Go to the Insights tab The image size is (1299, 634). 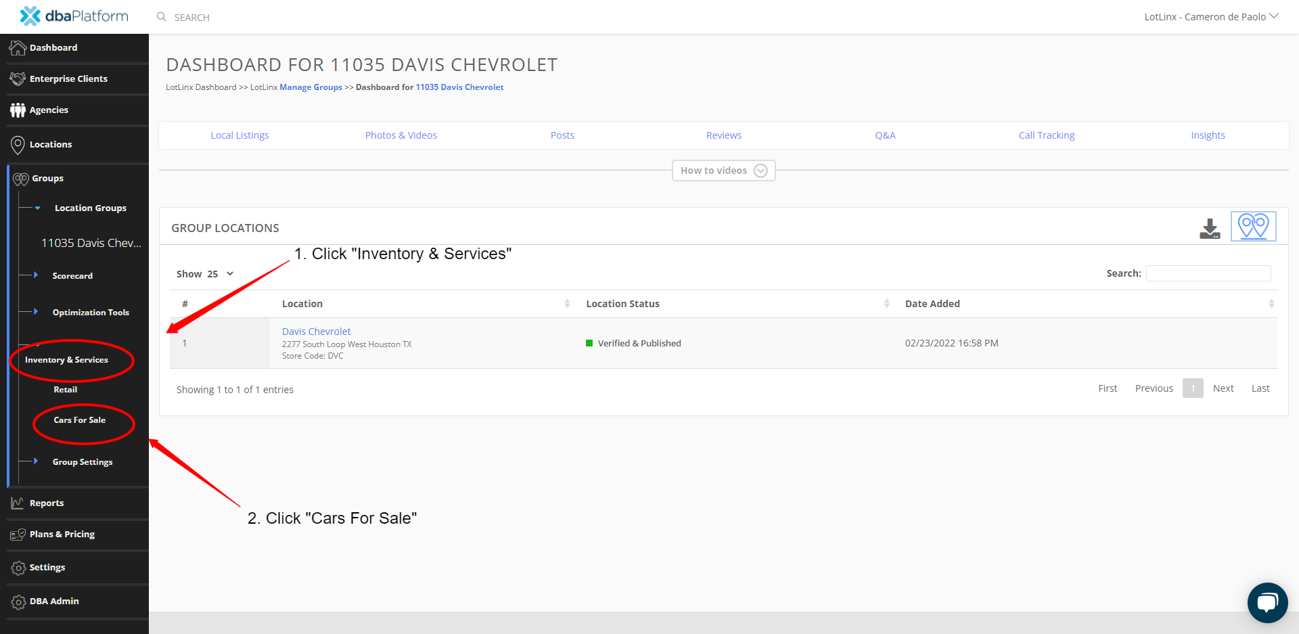pos(1208,135)
